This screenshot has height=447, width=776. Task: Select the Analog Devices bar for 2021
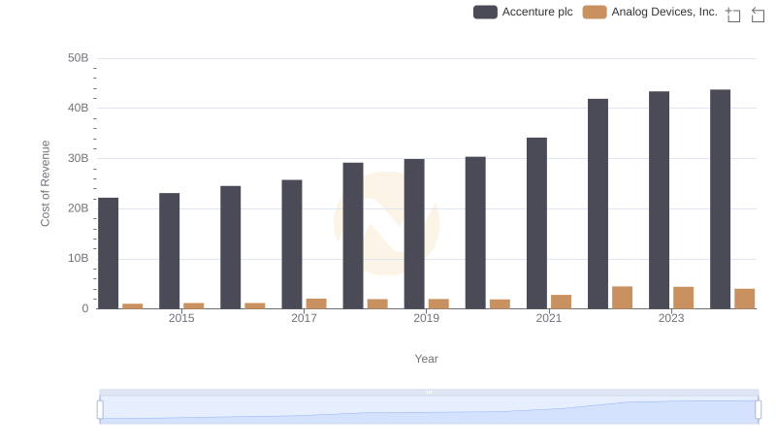562,302
